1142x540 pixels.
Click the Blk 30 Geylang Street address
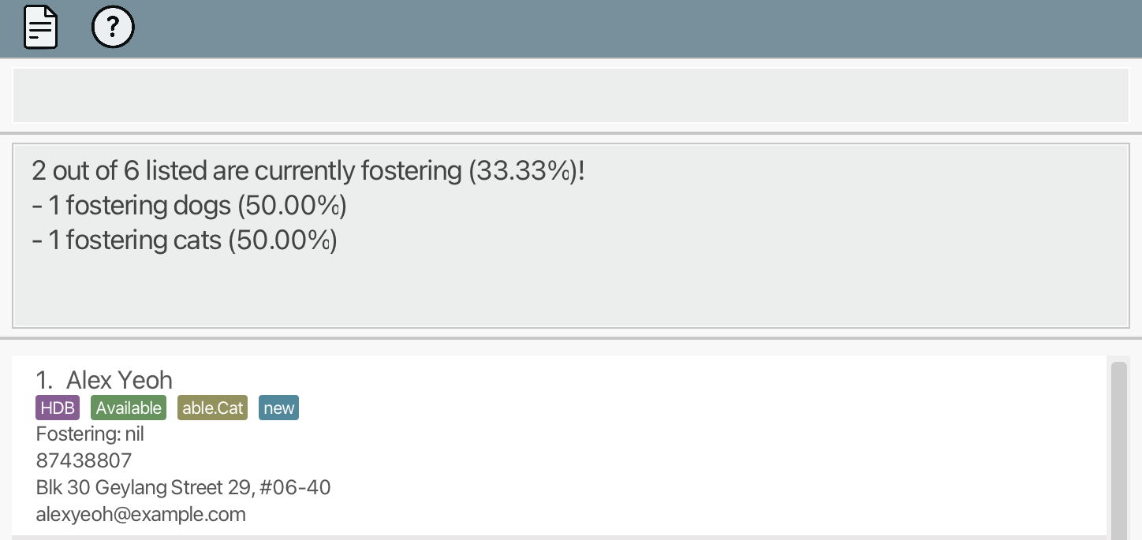[183, 487]
